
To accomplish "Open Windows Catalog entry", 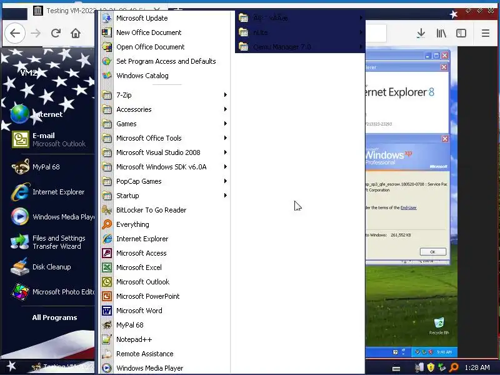I will 164,76.
